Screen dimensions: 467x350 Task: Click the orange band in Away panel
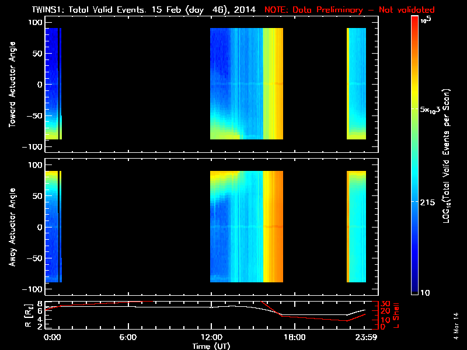click(x=273, y=226)
